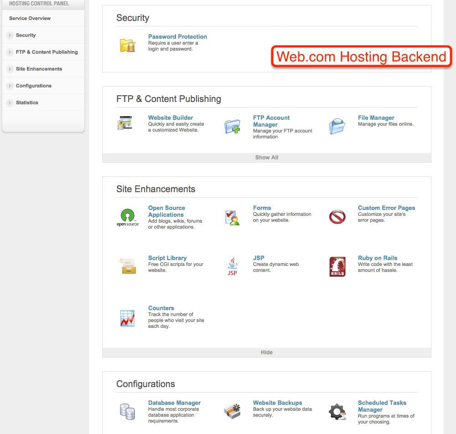Open the Counters link
The width and height of the screenshot is (456, 434).
coord(161,308)
